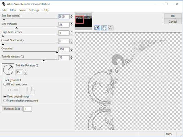Click the Fill Color swatch
This screenshot has height=137, width=183.
coord(23,91)
